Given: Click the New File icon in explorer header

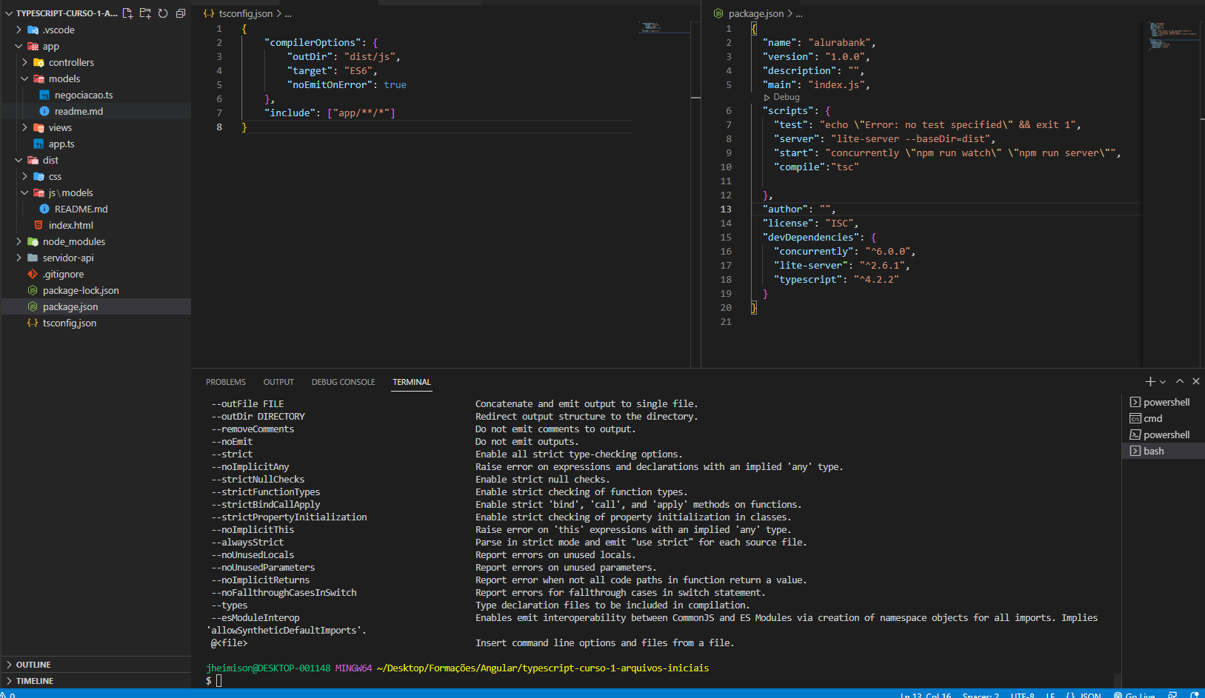Looking at the screenshot, I should pyautogui.click(x=127, y=13).
